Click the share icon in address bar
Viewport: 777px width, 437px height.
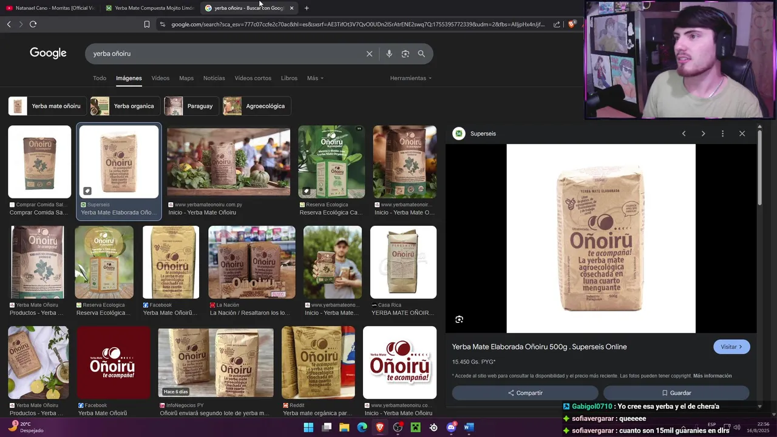click(x=557, y=24)
